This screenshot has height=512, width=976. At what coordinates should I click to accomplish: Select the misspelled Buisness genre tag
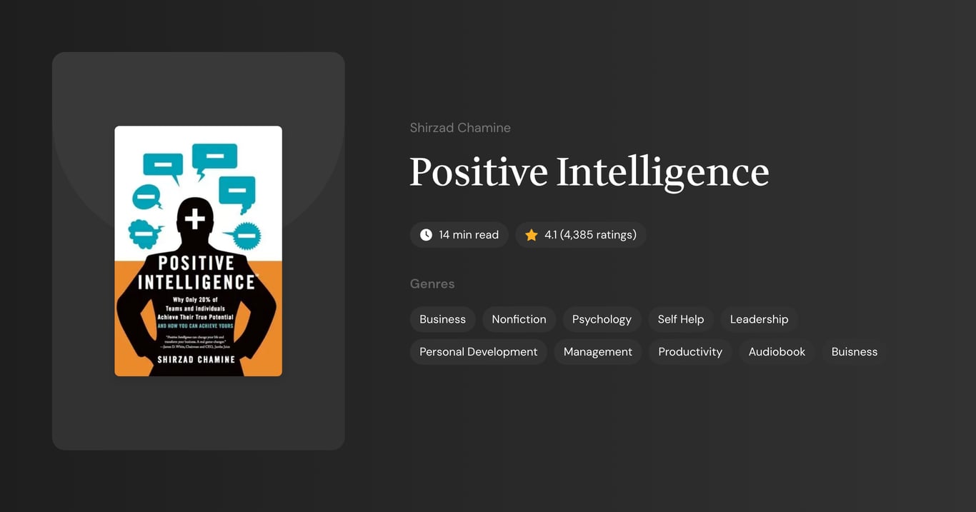tap(854, 351)
